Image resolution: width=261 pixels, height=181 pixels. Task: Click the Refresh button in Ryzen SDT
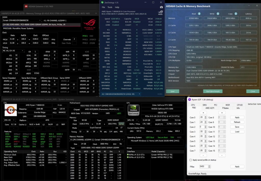(x=237, y=122)
